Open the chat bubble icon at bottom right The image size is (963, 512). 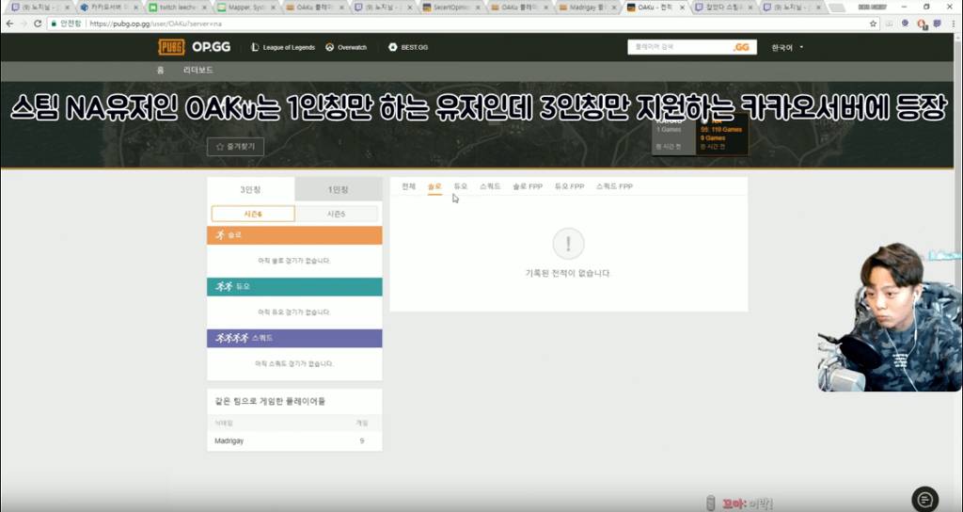point(925,500)
